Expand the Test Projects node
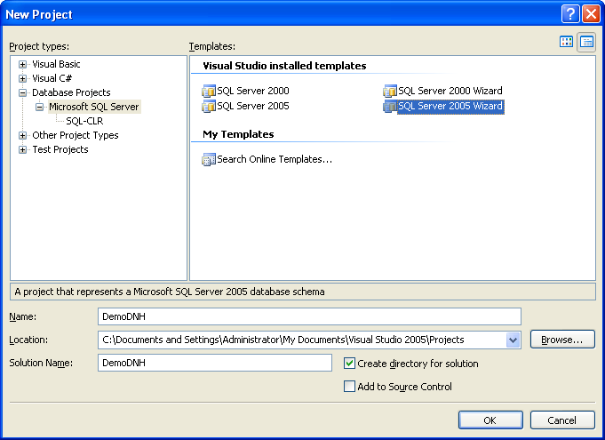This screenshot has width=605, height=440. point(23,149)
